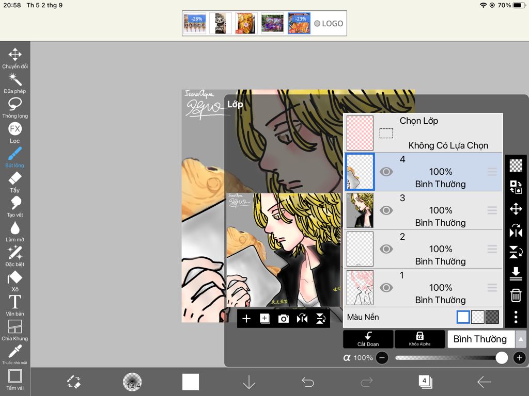The width and height of the screenshot is (529, 396).
Task: Click the move layer arrows icon
Action: click(x=516, y=209)
